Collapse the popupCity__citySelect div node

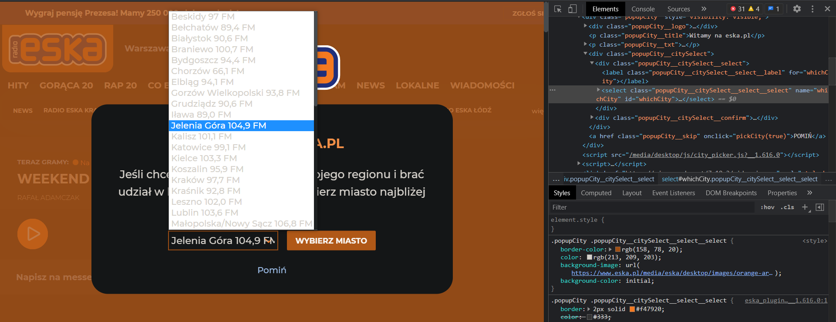(x=586, y=54)
